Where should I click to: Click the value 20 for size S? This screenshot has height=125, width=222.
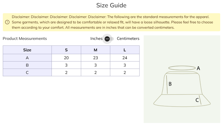[x=66, y=58]
